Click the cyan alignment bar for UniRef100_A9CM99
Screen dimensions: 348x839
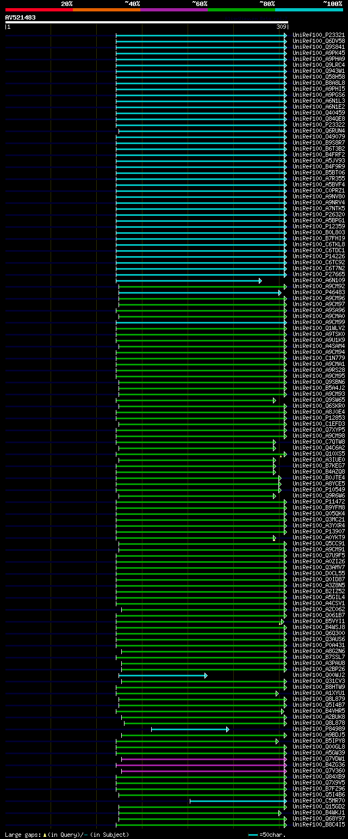(x=201, y=322)
